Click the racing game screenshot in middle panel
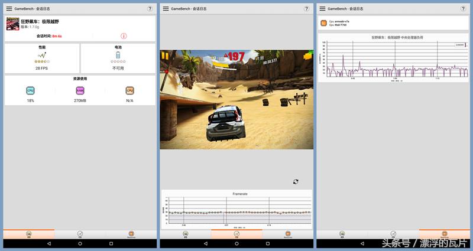 coord(237,99)
